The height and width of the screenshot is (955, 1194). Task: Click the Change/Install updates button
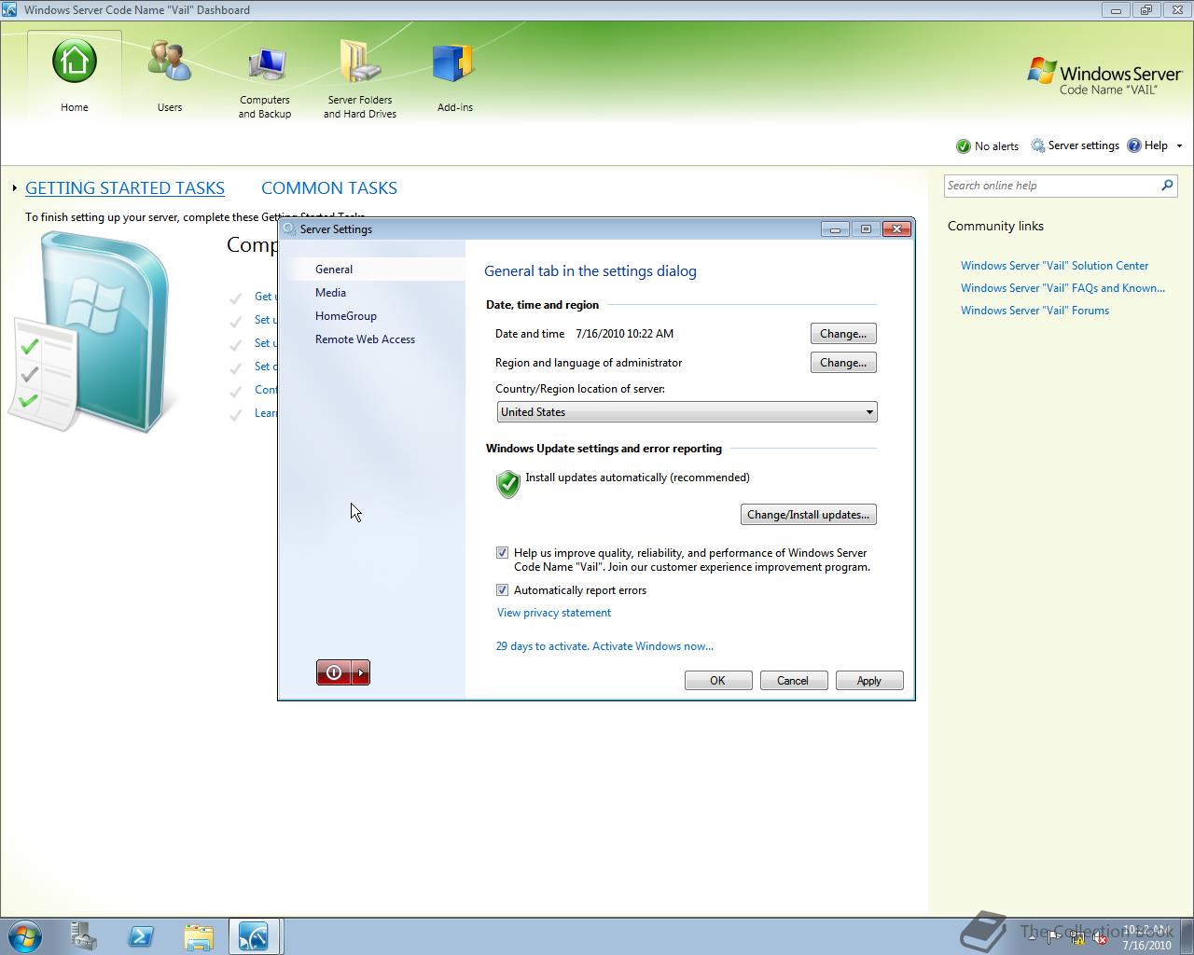(x=808, y=515)
